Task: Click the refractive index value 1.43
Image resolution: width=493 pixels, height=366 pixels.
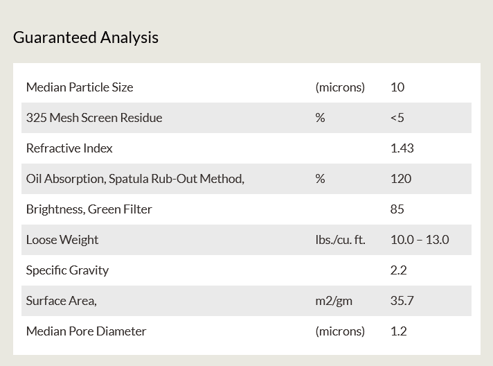Action: coord(402,148)
